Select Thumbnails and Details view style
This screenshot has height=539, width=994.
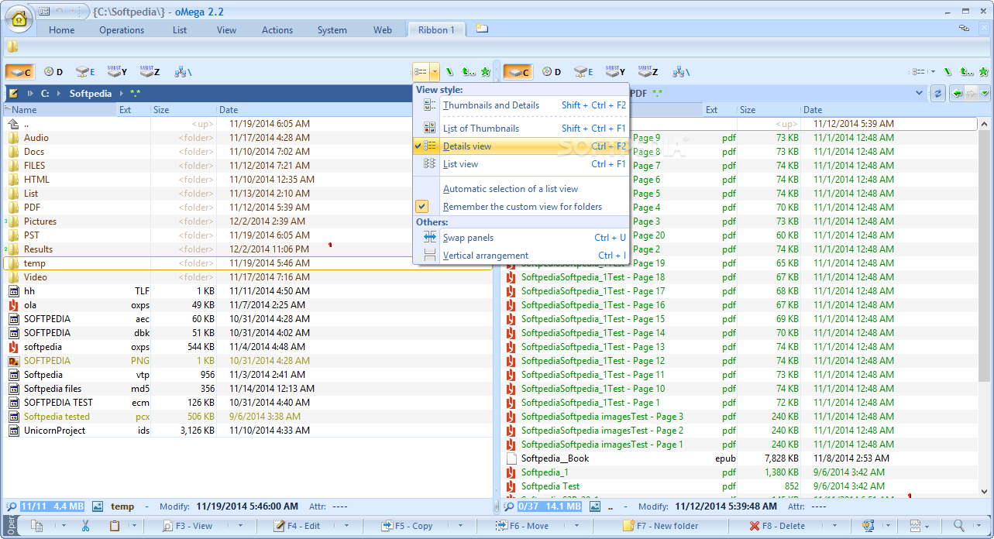[x=521, y=105]
